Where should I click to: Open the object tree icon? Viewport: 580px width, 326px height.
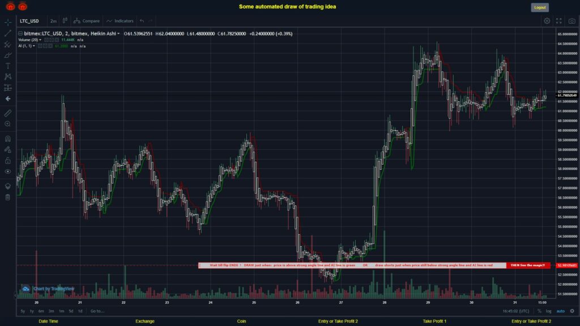pyautogui.click(x=8, y=186)
